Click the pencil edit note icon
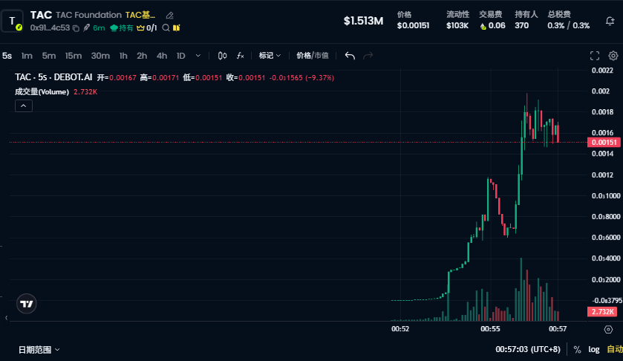The image size is (623, 361). click(x=169, y=16)
